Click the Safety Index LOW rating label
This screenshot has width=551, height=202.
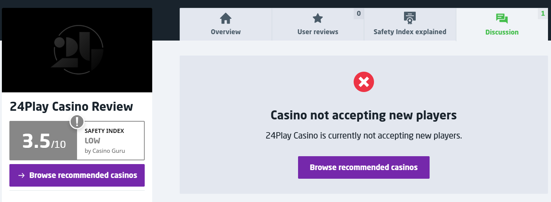point(92,141)
